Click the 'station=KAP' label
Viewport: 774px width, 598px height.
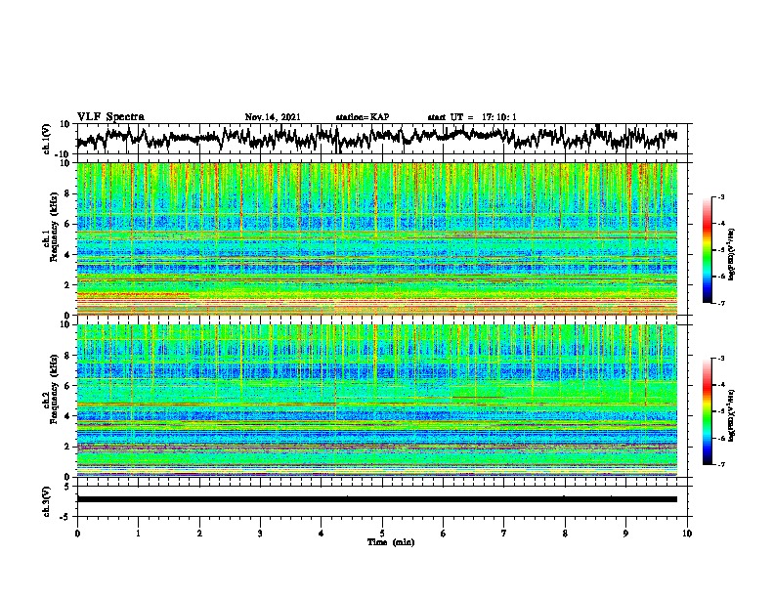tap(363, 117)
